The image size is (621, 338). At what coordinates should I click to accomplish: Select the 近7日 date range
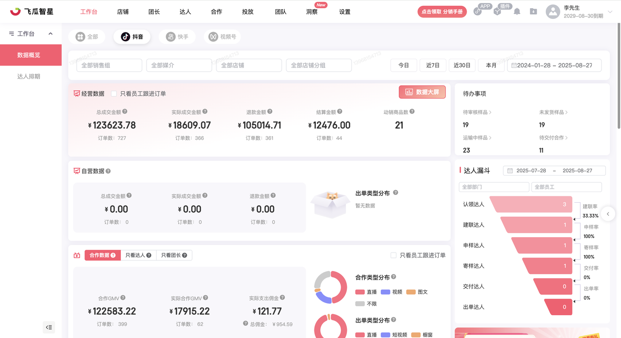click(x=433, y=65)
